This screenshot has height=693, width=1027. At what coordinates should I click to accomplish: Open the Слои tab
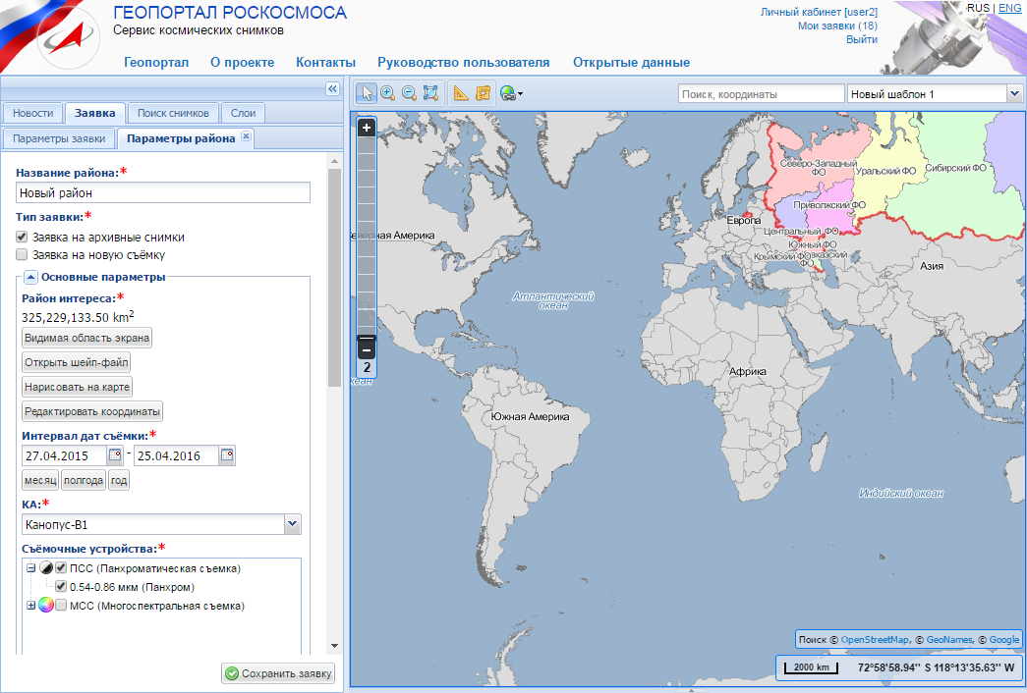[243, 113]
